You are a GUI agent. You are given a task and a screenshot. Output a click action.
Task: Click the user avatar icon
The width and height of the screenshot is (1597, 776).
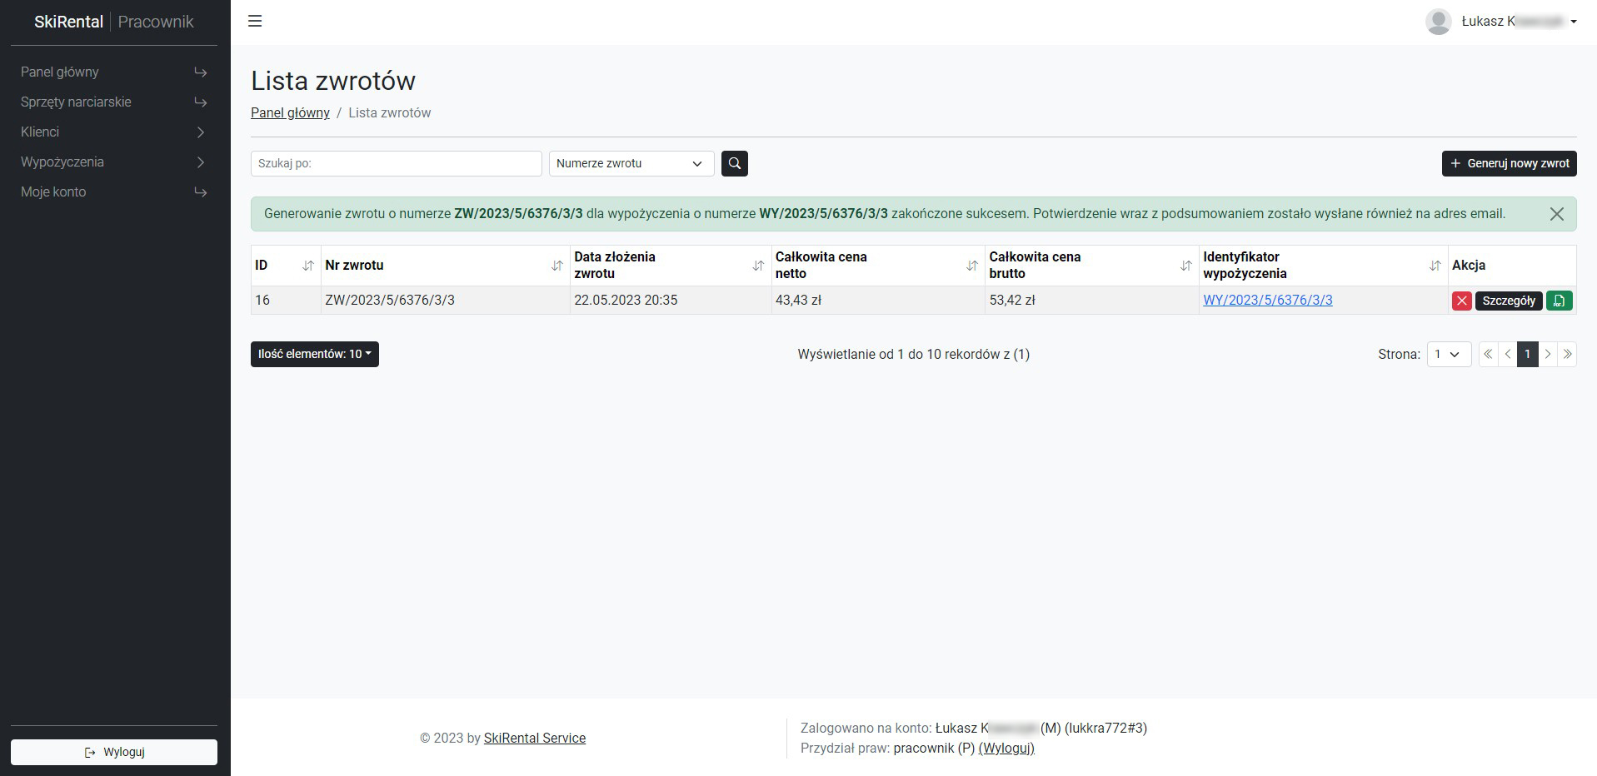[1439, 22]
